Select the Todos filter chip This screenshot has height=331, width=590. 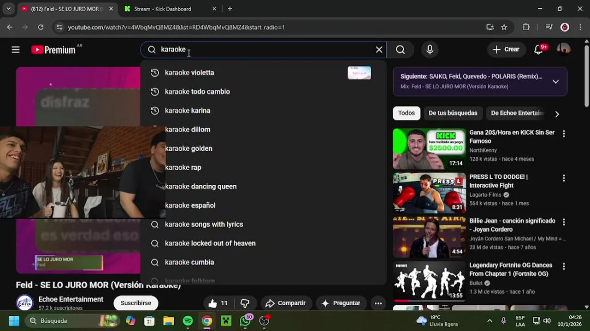[x=407, y=113]
